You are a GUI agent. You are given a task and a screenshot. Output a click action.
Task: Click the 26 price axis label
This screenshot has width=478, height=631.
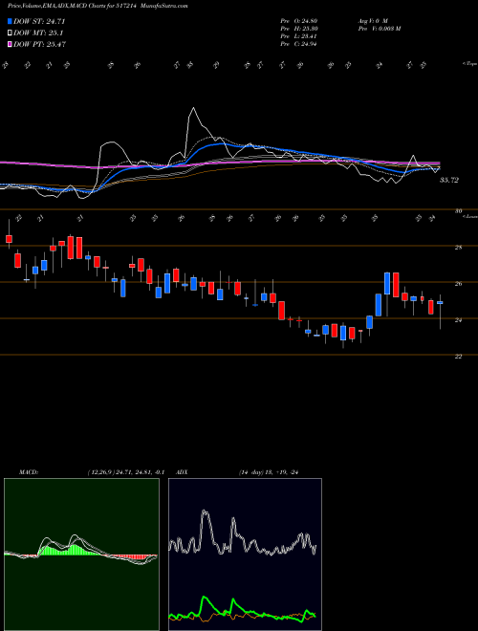pos(458,284)
